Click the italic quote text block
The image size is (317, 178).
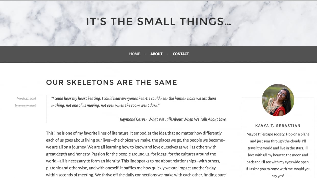point(133,102)
